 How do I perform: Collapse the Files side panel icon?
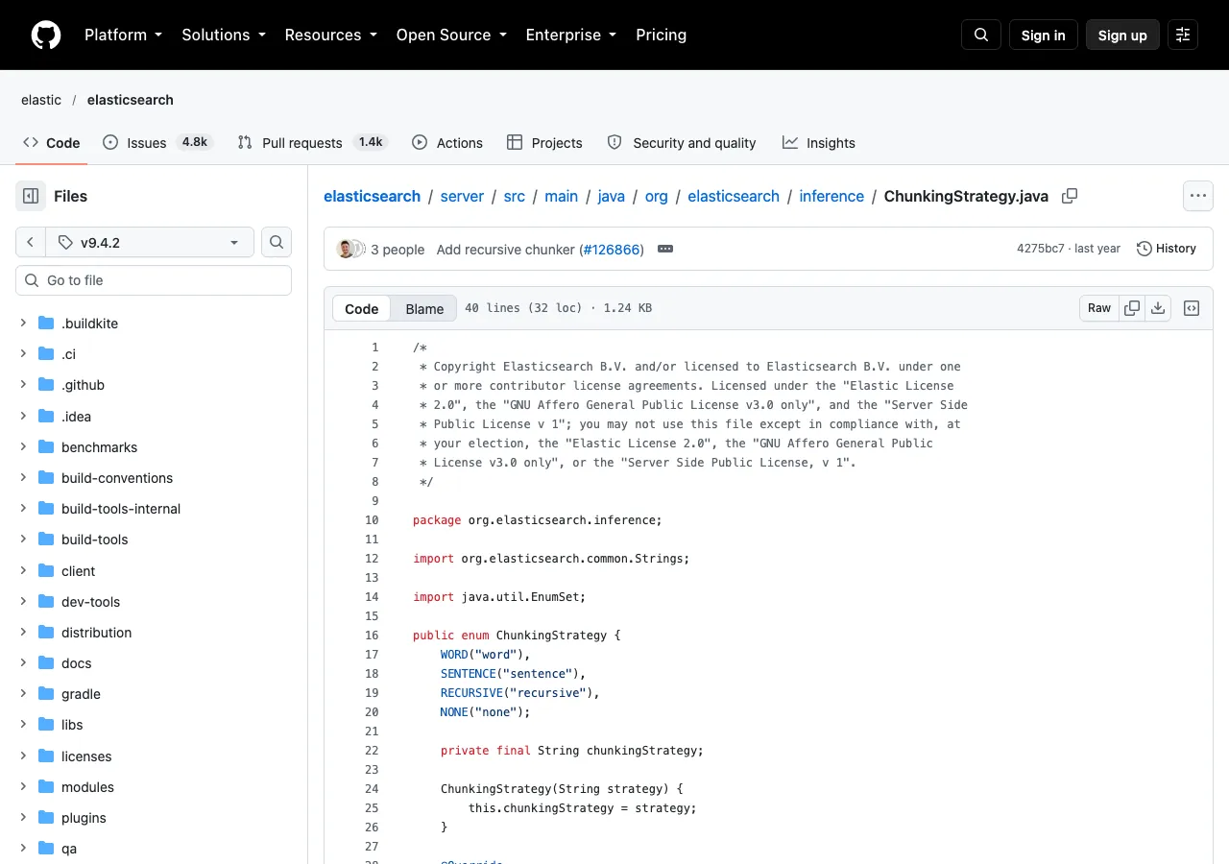pos(31,196)
